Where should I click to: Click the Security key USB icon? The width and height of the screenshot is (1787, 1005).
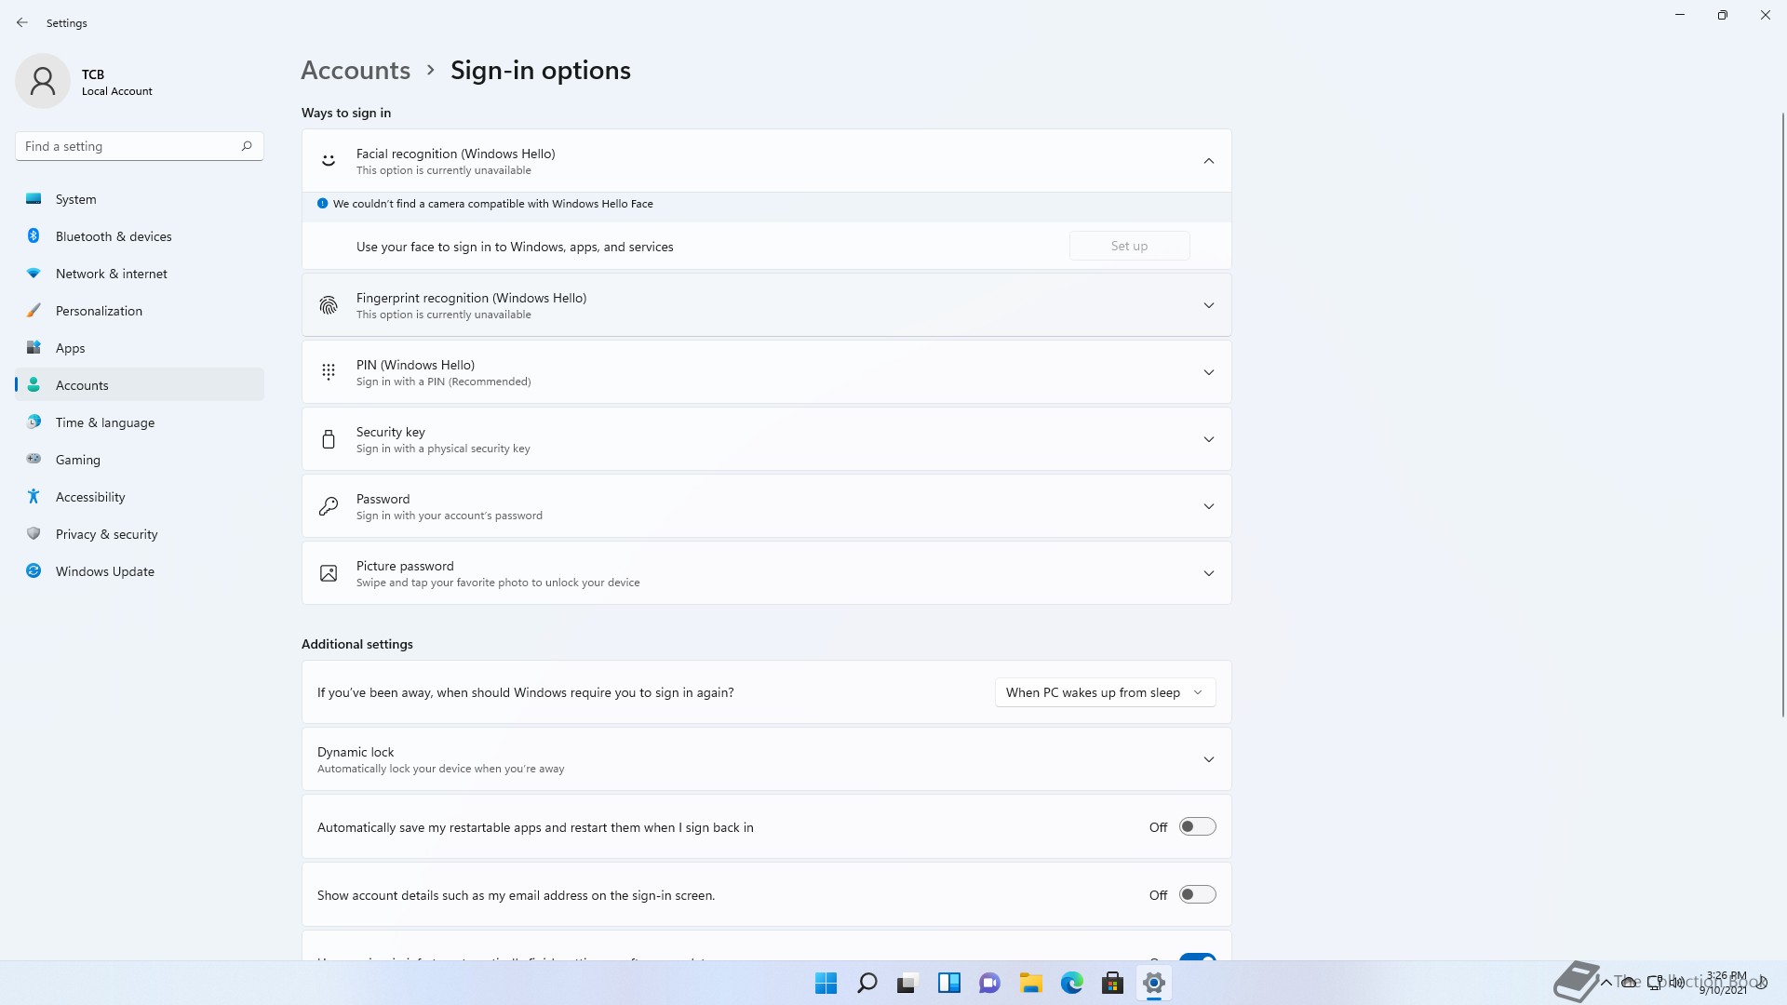click(x=329, y=439)
